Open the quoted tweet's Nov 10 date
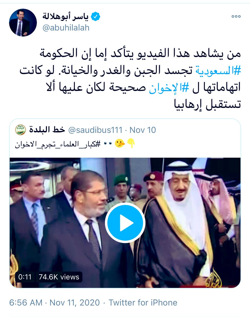The image size is (250, 319). (143, 130)
